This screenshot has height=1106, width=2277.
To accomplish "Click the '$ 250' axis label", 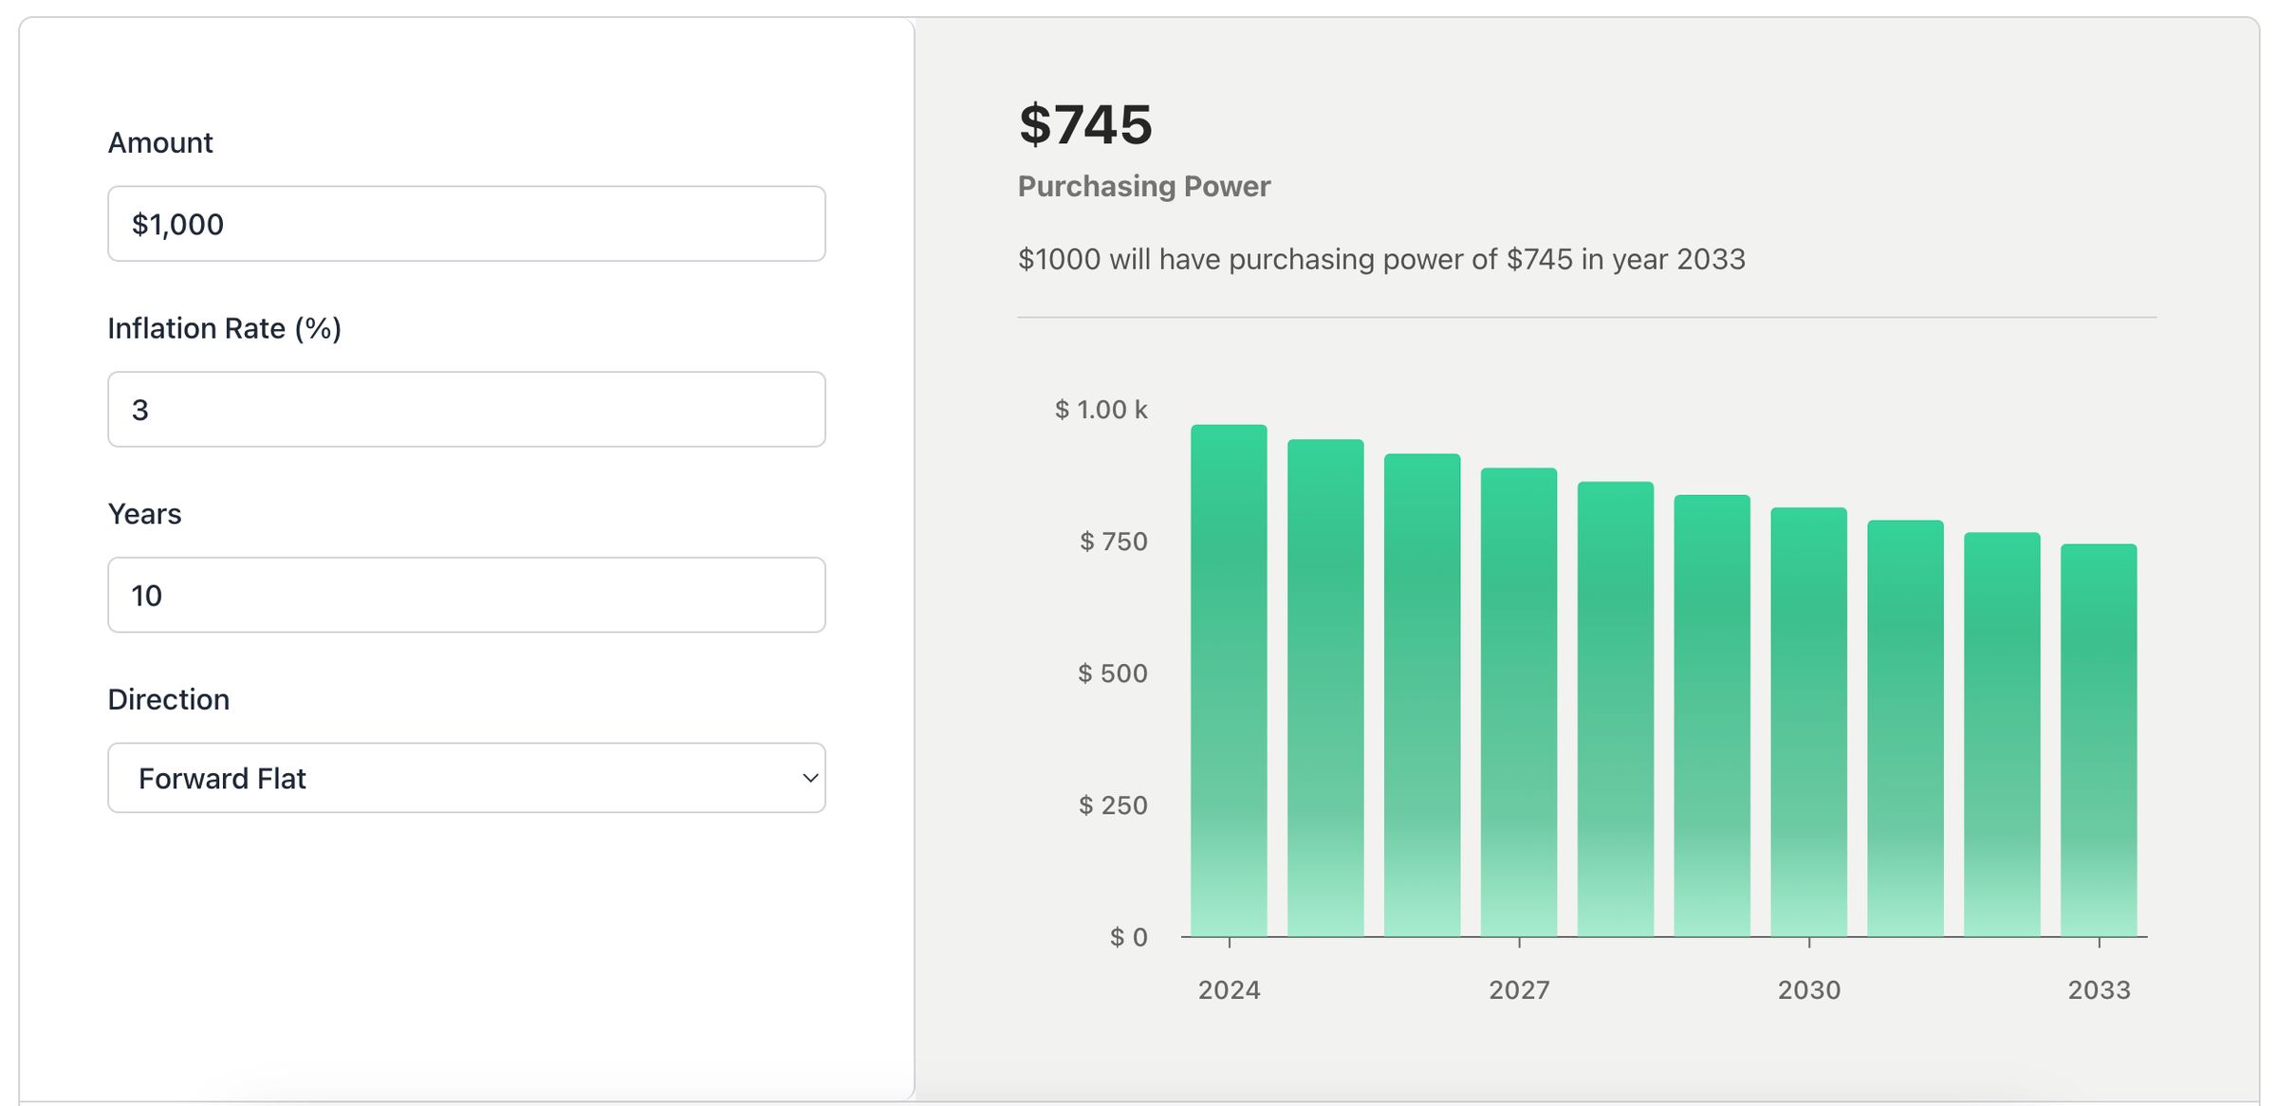I will (x=1113, y=805).
